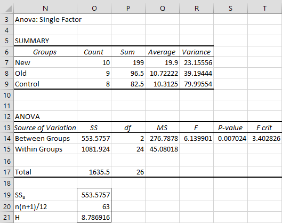This screenshot has width=282, height=223.
Task: Select the 'SS' header cell
Action: 94,128
